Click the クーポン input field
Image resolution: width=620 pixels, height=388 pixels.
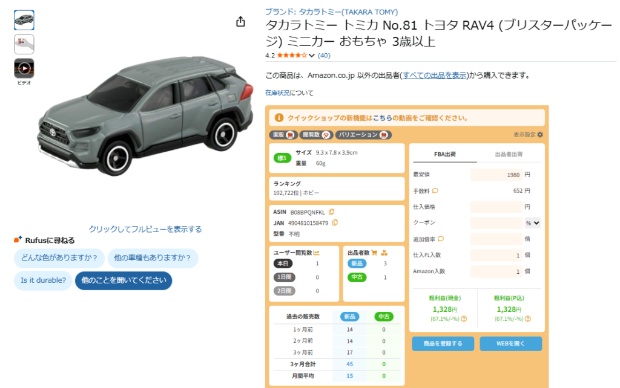[496, 223]
